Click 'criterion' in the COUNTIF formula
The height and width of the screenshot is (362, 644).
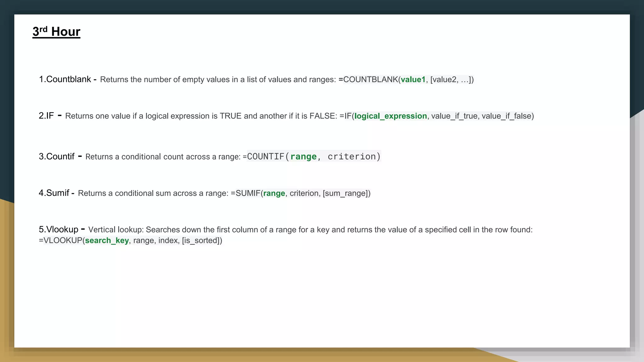(352, 156)
